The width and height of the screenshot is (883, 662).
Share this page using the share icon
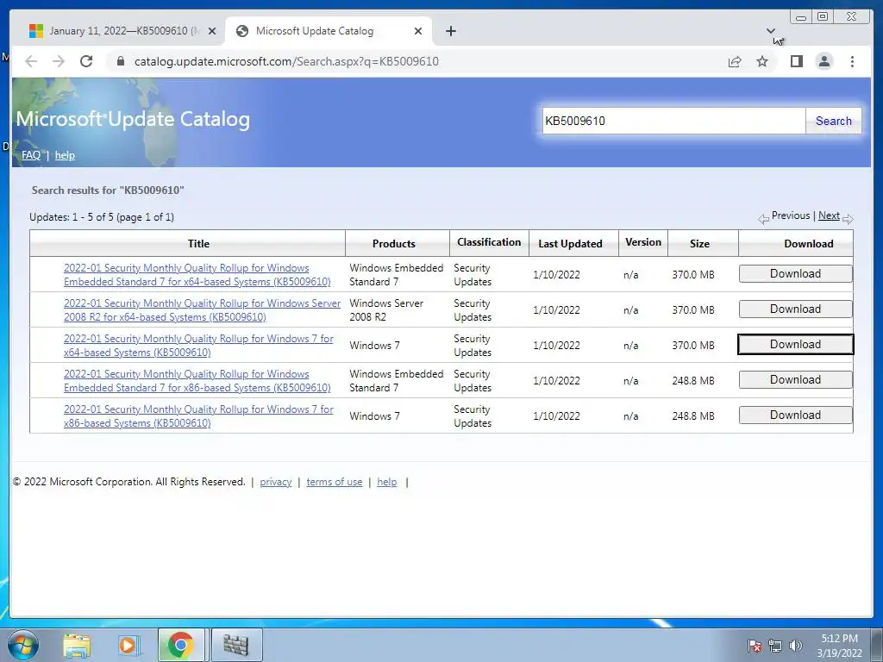click(x=735, y=61)
